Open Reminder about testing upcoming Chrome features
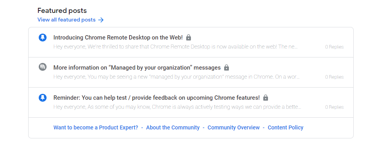374x147 pixels. click(x=156, y=98)
